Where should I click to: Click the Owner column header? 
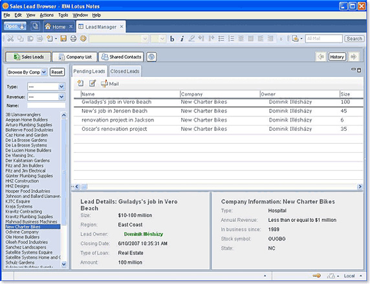click(299, 94)
